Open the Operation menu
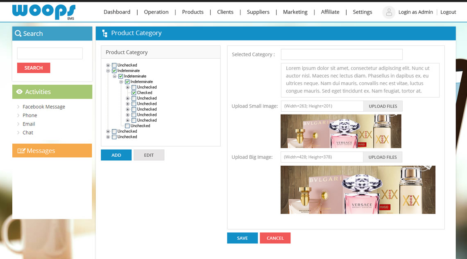This screenshot has height=259, width=467. click(x=156, y=12)
